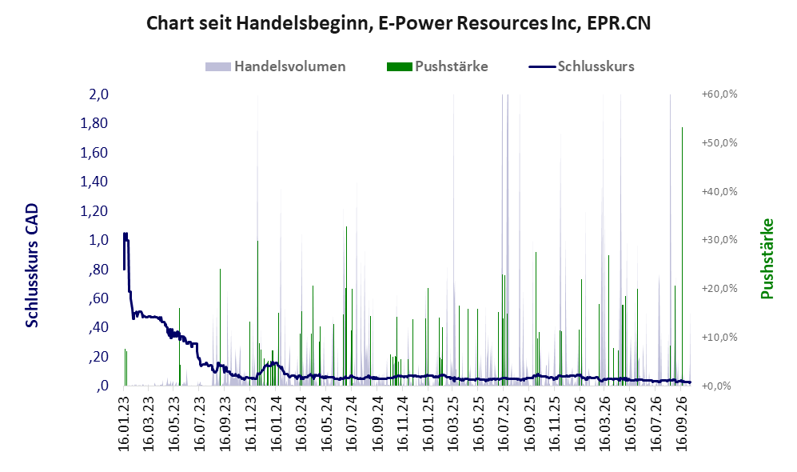Click the chart title mentioning E-Power Resources Inc
The width and height of the screenshot is (797, 472).
point(398,23)
